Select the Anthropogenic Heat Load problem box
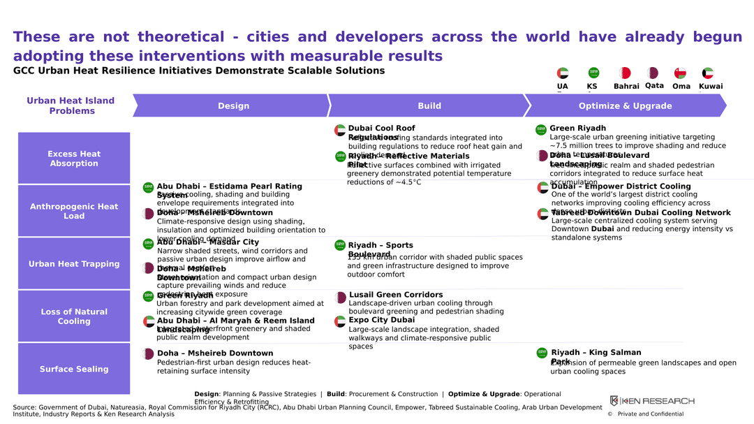Image resolution: width=754 pixels, height=424 pixels. (x=74, y=211)
